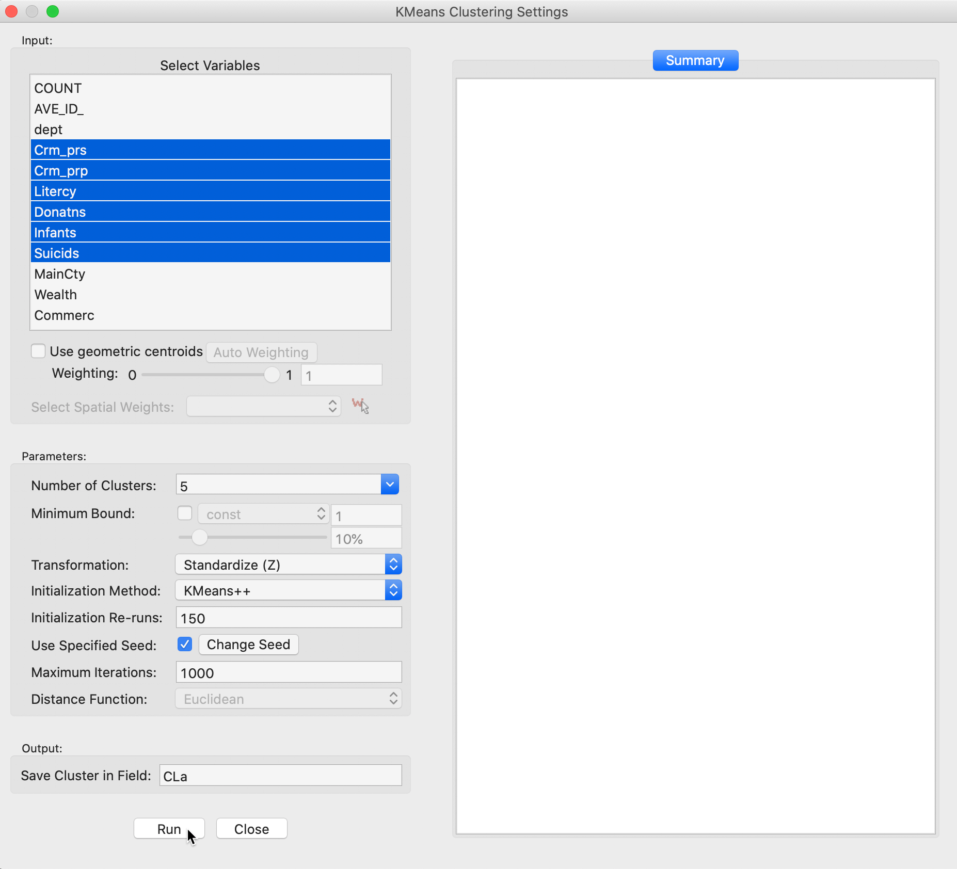Click the spatial weights manager icon
Screen dimensions: 957x869
click(x=360, y=406)
